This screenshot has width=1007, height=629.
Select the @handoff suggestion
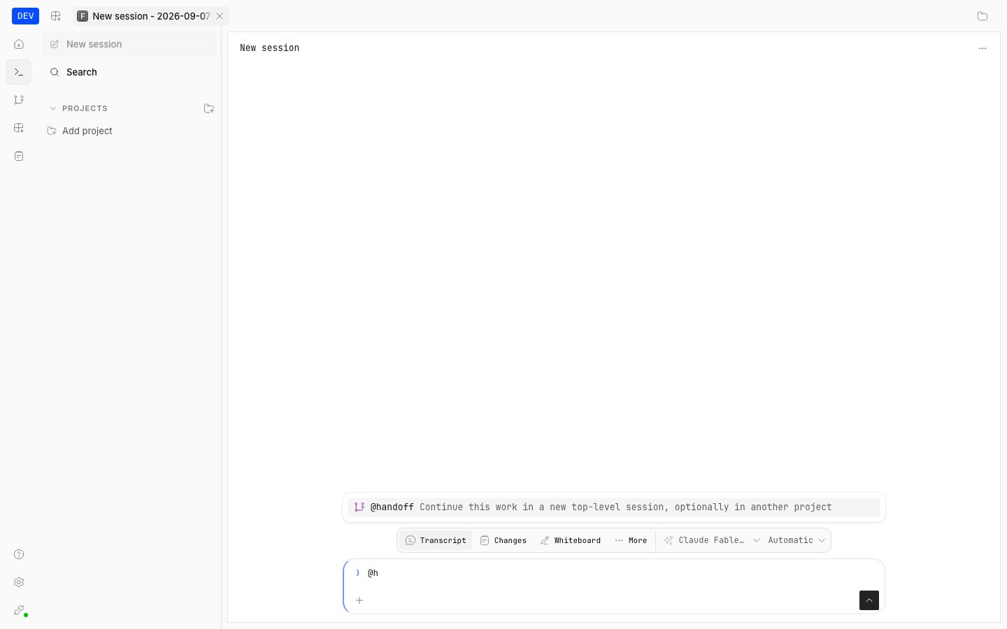point(614,507)
